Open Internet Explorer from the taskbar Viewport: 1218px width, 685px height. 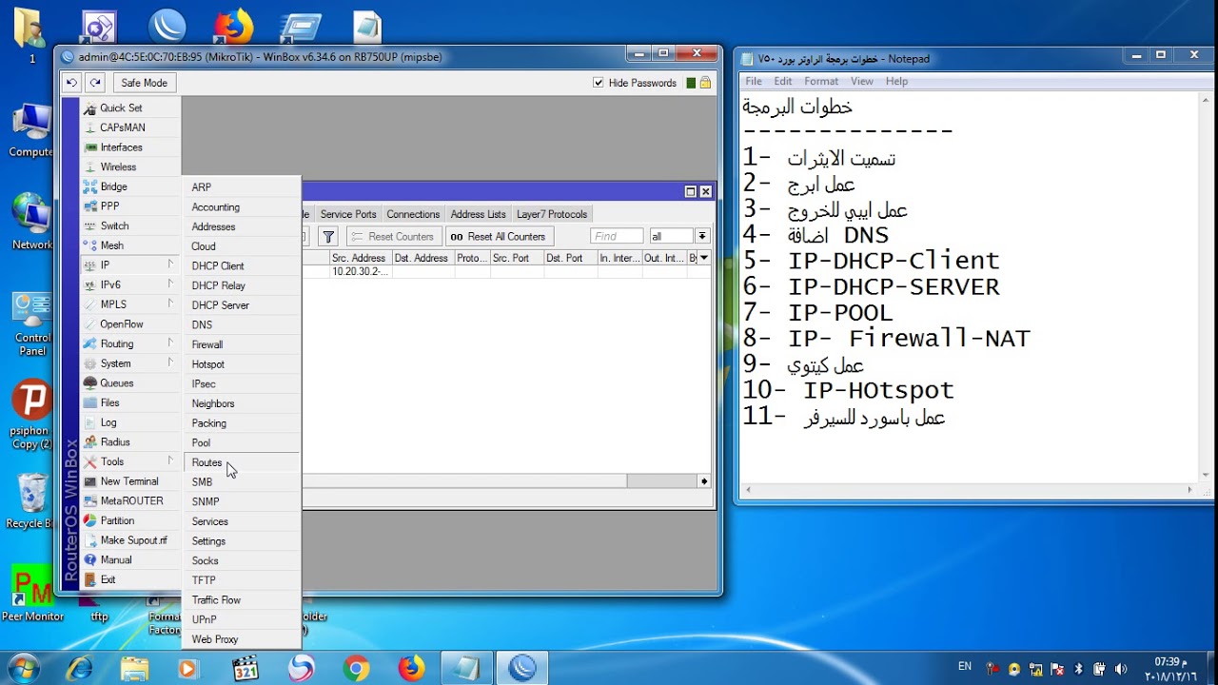click(78, 669)
